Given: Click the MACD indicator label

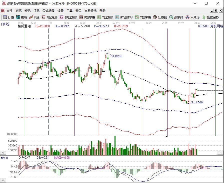Looking at the screenshot, I should [x=4, y=158].
